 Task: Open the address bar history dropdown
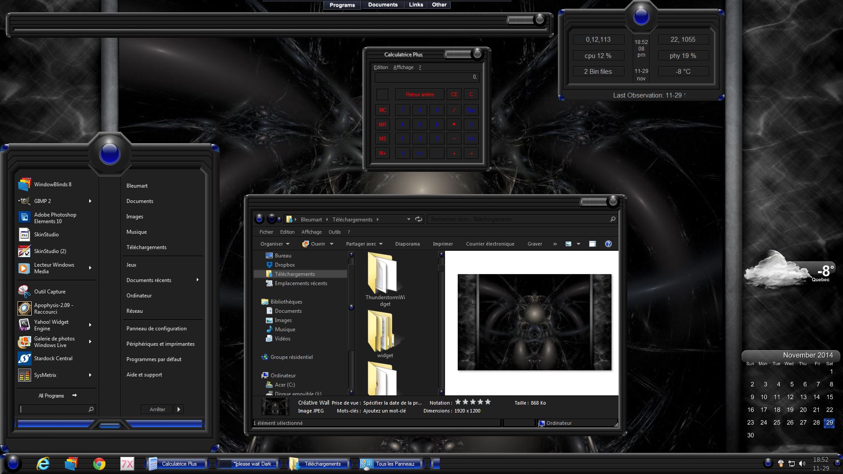(409, 219)
